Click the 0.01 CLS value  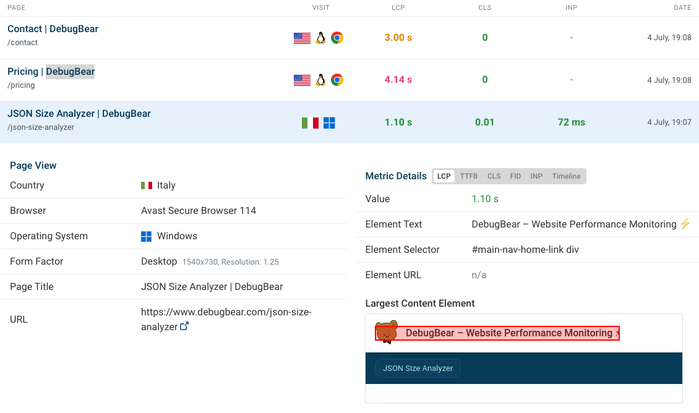point(484,122)
